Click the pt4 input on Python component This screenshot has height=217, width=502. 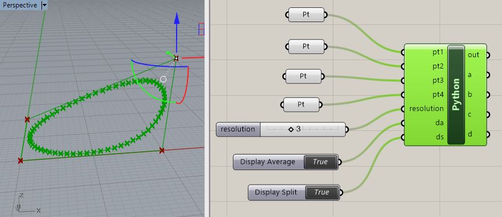(x=437, y=95)
